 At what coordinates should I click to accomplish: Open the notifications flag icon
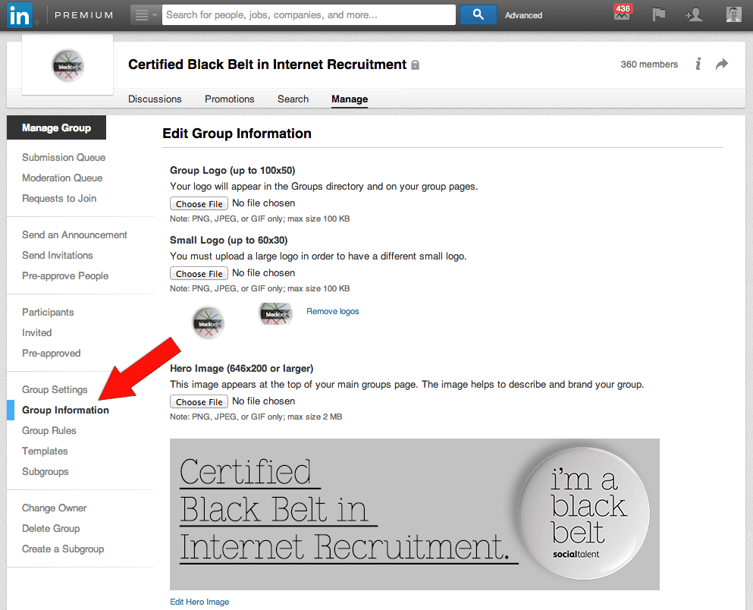tap(659, 14)
